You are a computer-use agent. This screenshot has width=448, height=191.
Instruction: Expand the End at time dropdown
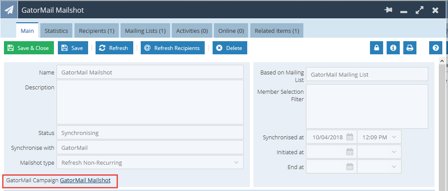click(x=394, y=167)
